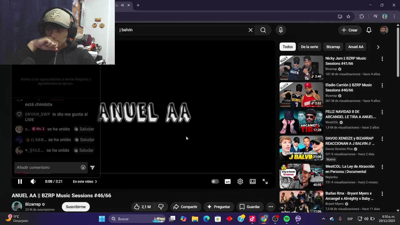Open options menu for Eladio Carrión video

tap(382, 85)
